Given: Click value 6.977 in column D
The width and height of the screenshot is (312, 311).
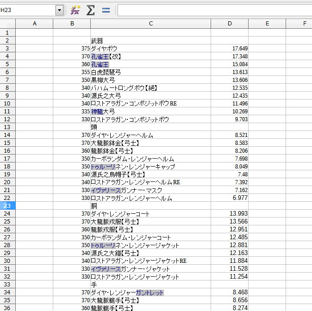Looking at the screenshot, I should pos(240,198).
